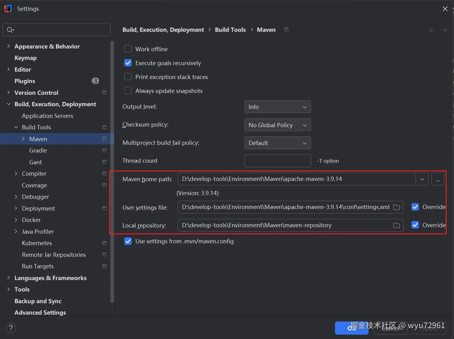Open Keymap settings page
This screenshot has height=339, width=454.
[x=26, y=58]
